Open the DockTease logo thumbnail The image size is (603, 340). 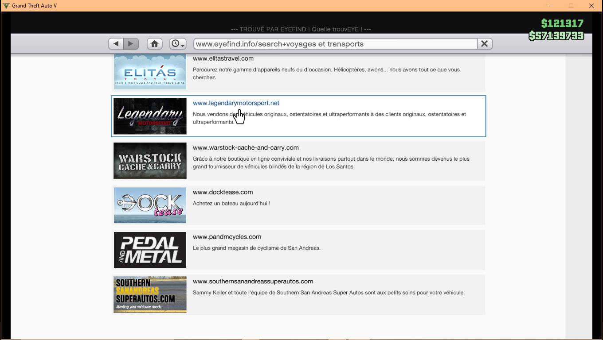click(x=150, y=205)
